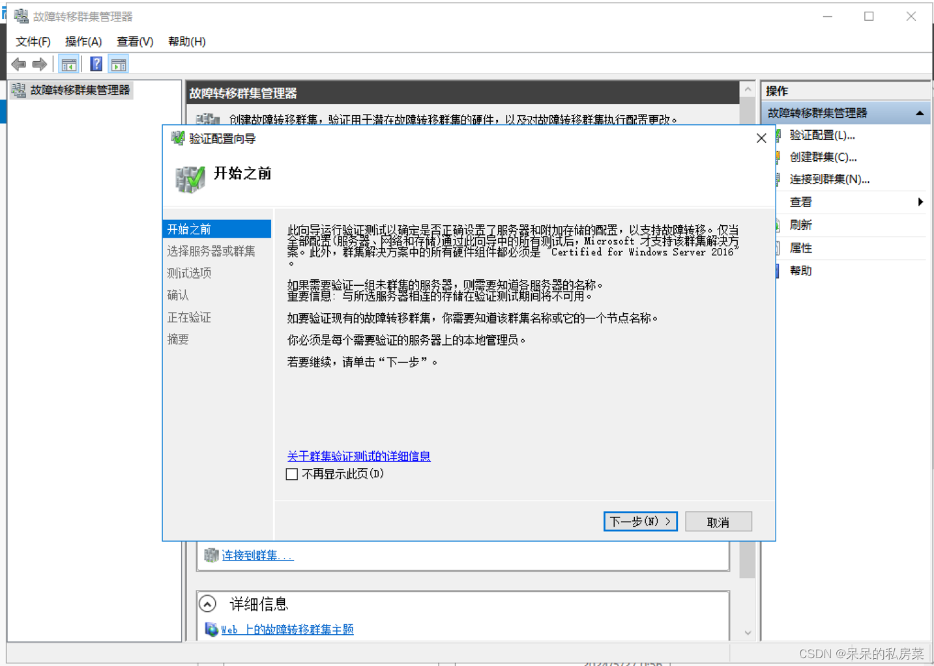Click 属性 in actions pane
Image resolution: width=934 pixels, height=666 pixels.
click(801, 247)
